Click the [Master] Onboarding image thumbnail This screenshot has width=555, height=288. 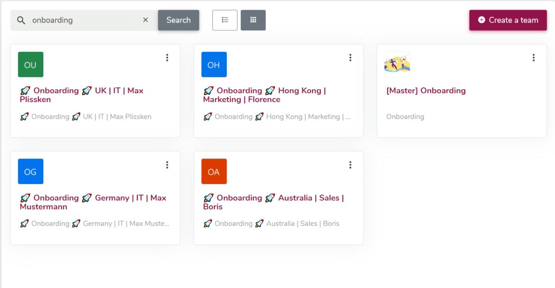point(397,64)
